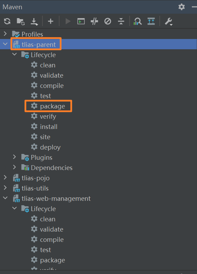This screenshot has width=197, height=274.
Task: Add Maven project with plus icon
Action: pyautogui.click(x=51, y=21)
